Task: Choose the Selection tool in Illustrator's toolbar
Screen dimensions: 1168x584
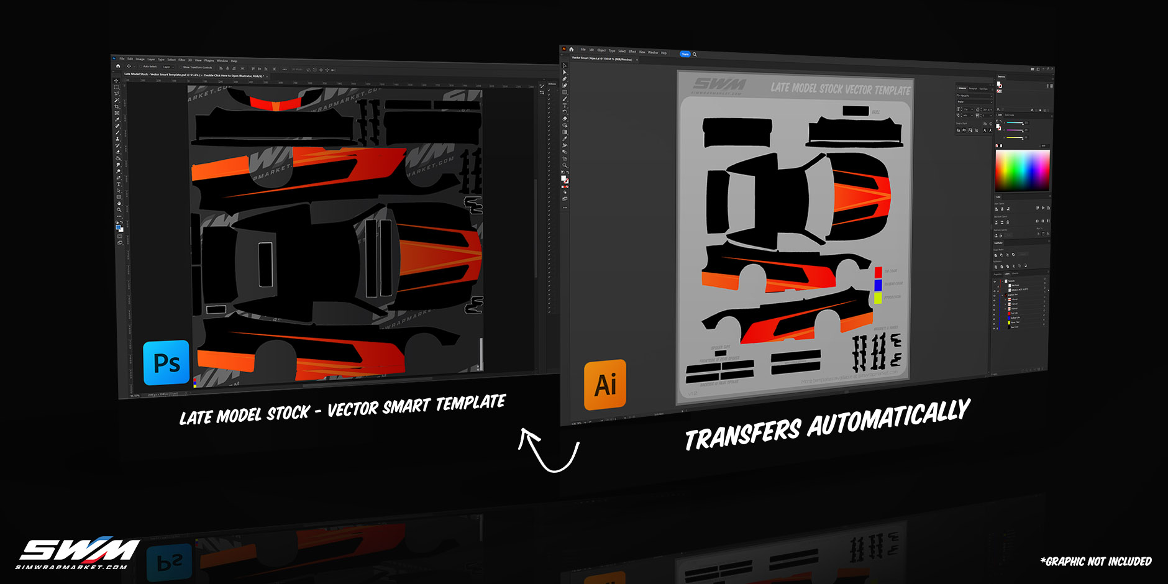Action: [565, 66]
